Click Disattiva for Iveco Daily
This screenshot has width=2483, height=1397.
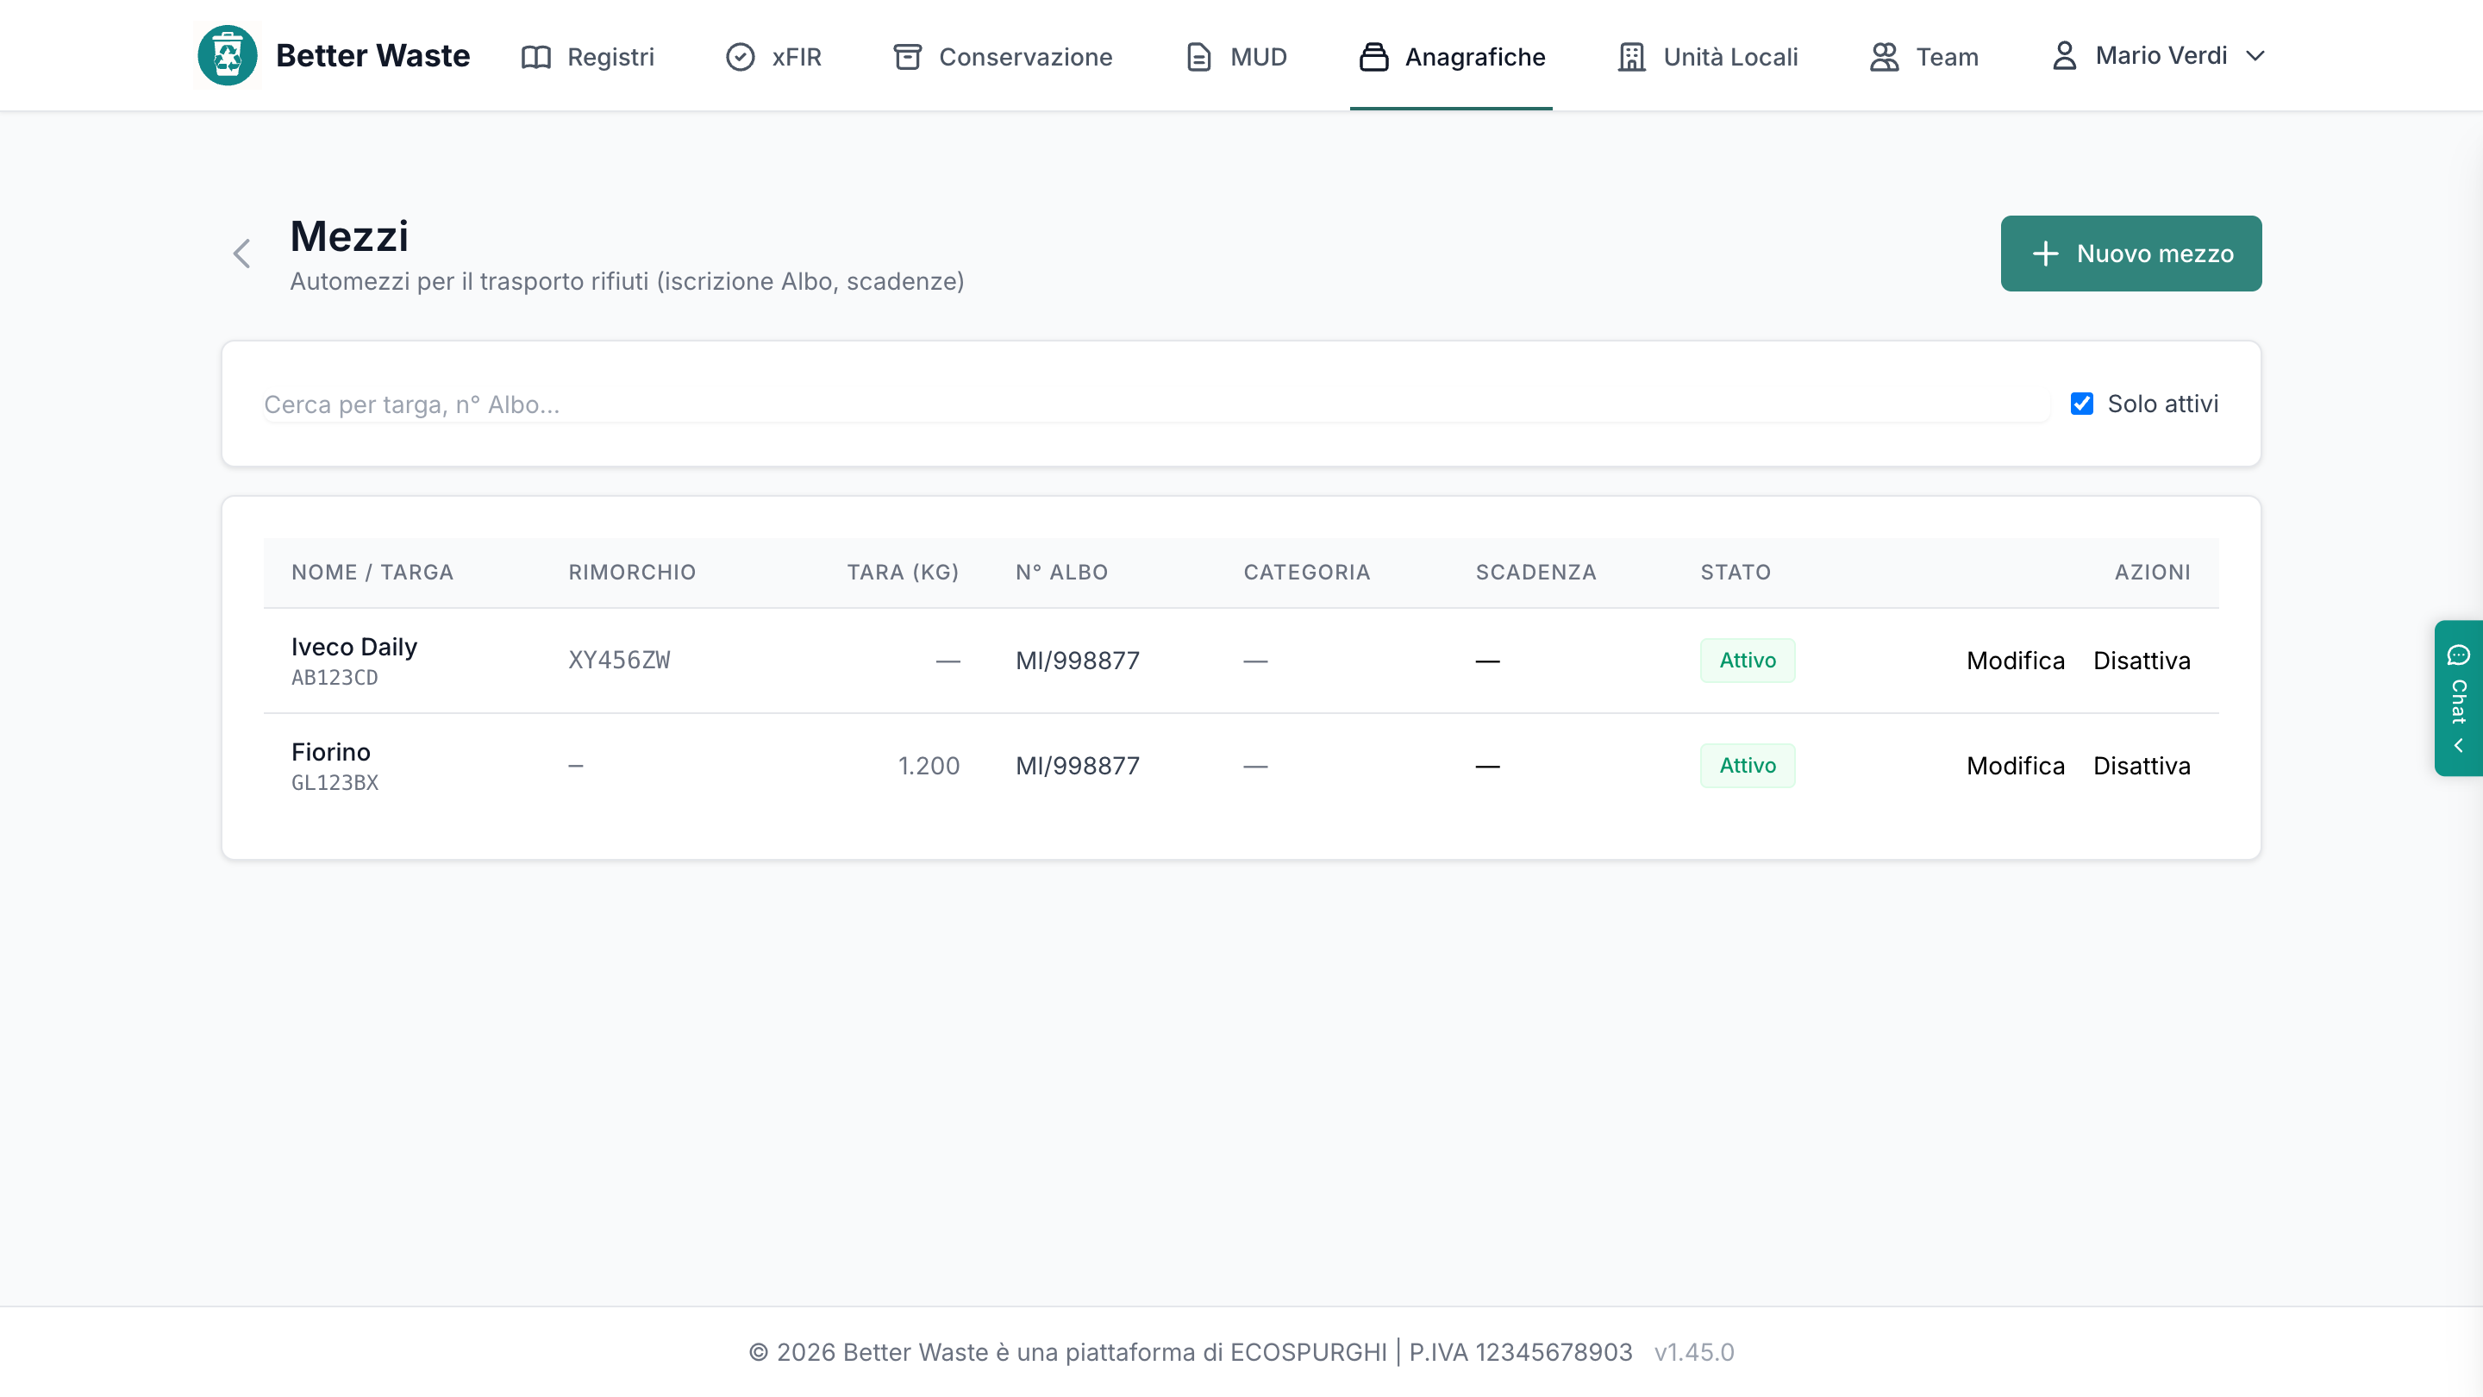pos(2142,661)
